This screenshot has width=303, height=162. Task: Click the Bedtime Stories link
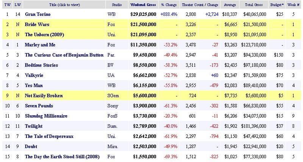tap(41, 65)
